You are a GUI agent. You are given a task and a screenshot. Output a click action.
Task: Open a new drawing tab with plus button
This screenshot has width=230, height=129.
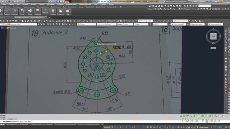coord(50,18)
